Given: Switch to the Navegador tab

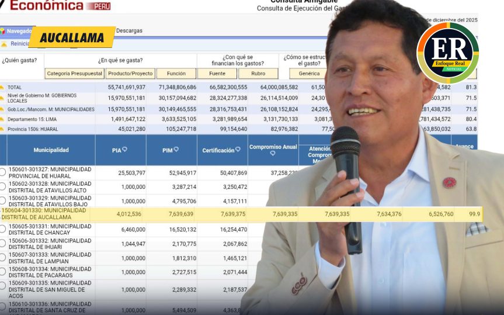Looking at the screenshot, I should (18, 31).
